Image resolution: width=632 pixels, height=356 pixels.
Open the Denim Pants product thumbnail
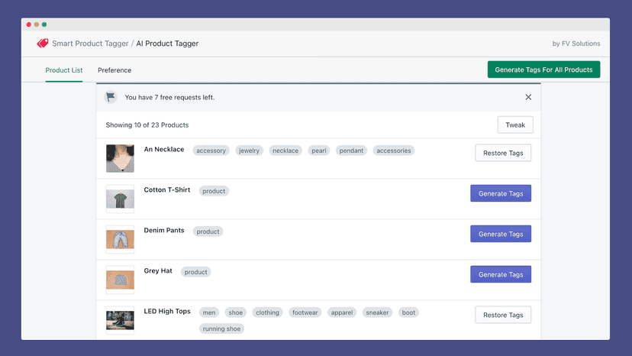(x=120, y=239)
